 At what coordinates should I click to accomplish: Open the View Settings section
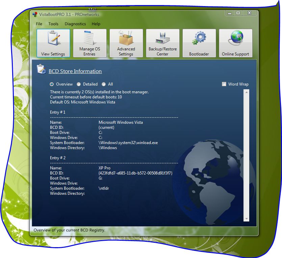(x=53, y=43)
